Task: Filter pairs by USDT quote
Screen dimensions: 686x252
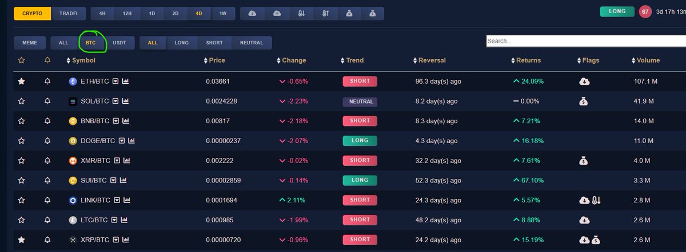Action: pos(119,43)
